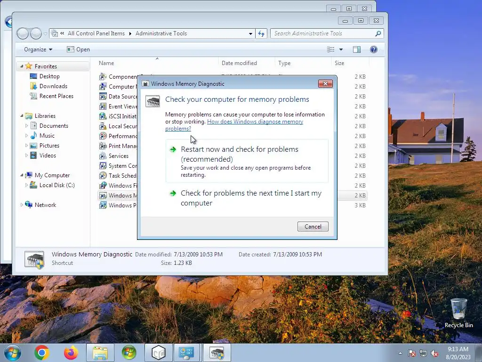Switch to Control Panel taskbar button

[x=186, y=353]
